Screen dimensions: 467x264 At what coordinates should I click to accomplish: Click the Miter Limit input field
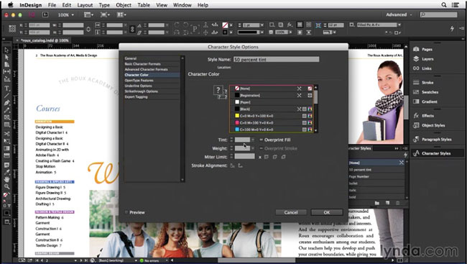pyautogui.click(x=244, y=157)
